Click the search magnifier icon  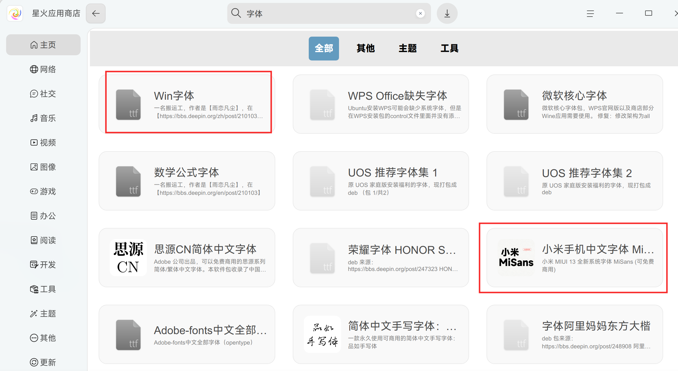pyautogui.click(x=236, y=13)
